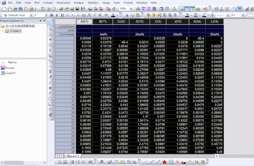This screenshot has height=166, width=254.
Task: Pick the line color pencil swatch
Action: point(204,15)
